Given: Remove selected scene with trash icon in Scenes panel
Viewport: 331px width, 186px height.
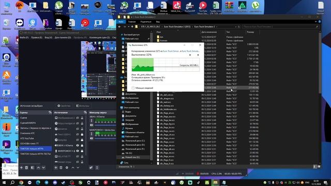Looking at the screenshot, I should tap(26, 167).
